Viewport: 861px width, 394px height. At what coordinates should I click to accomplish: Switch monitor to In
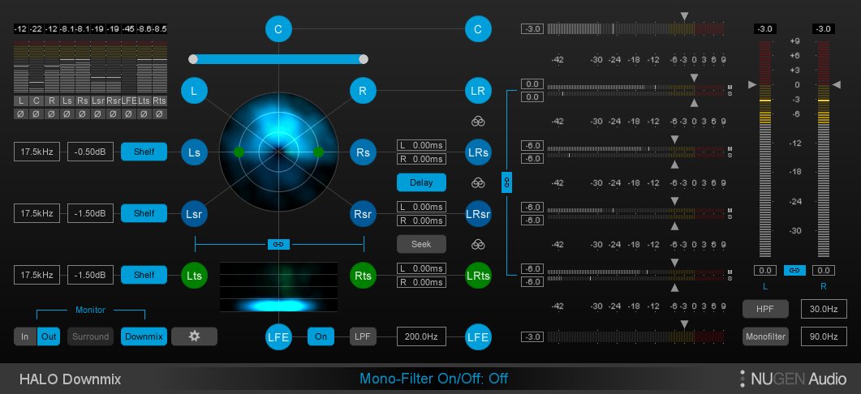click(x=24, y=336)
